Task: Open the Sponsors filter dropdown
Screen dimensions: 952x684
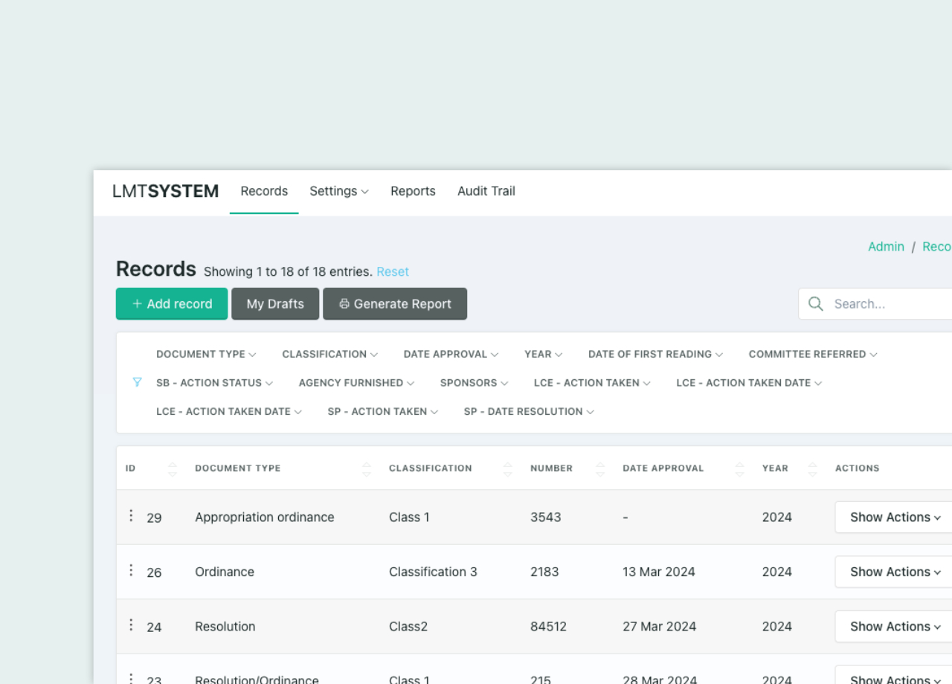Action: [x=475, y=383]
